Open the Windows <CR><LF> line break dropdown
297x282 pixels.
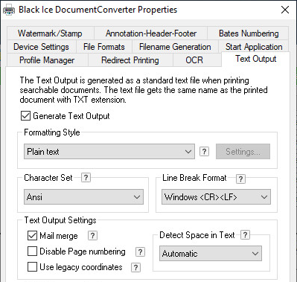(x=216, y=197)
